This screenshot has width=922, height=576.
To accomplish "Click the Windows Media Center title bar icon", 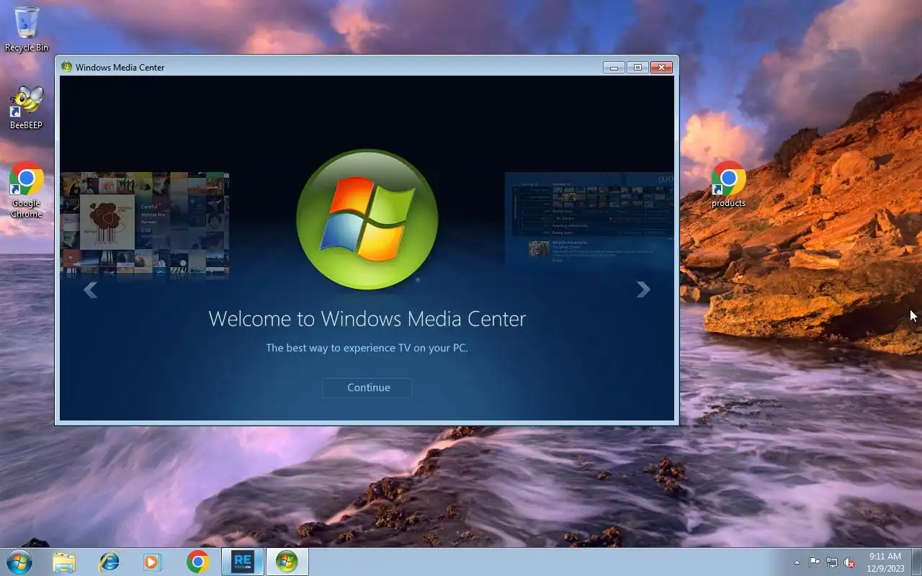I will pos(67,67).
